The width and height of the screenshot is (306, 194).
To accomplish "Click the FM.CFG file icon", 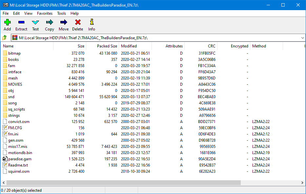I will pyautogui.click(x=5, y=128).
